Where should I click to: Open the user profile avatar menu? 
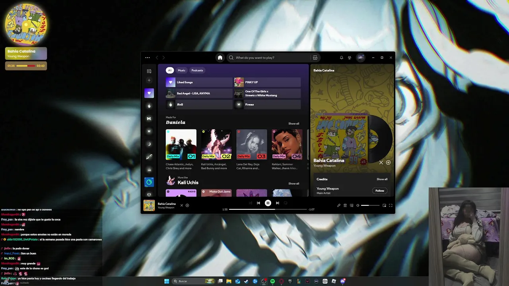[x=360, y=58]
